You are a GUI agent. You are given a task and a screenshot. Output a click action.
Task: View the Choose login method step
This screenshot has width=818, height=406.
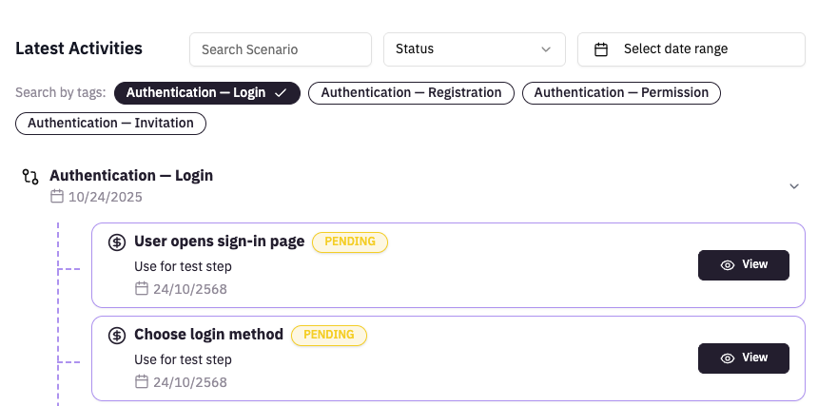pos(743,358)
